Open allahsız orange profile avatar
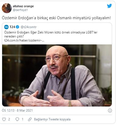Image resolution: width=119 pixels, height=126 pixels. pos(7,8)
